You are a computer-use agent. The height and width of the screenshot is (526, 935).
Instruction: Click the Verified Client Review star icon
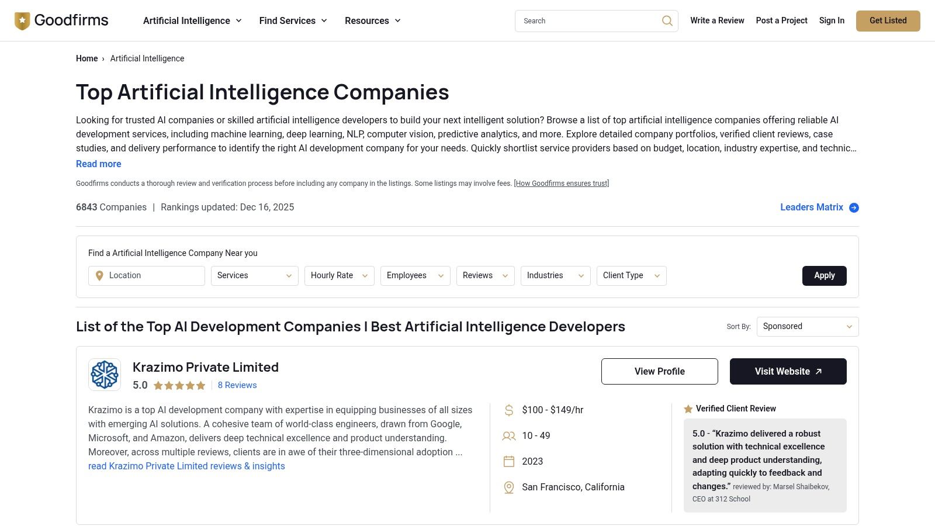coord(688,409)
